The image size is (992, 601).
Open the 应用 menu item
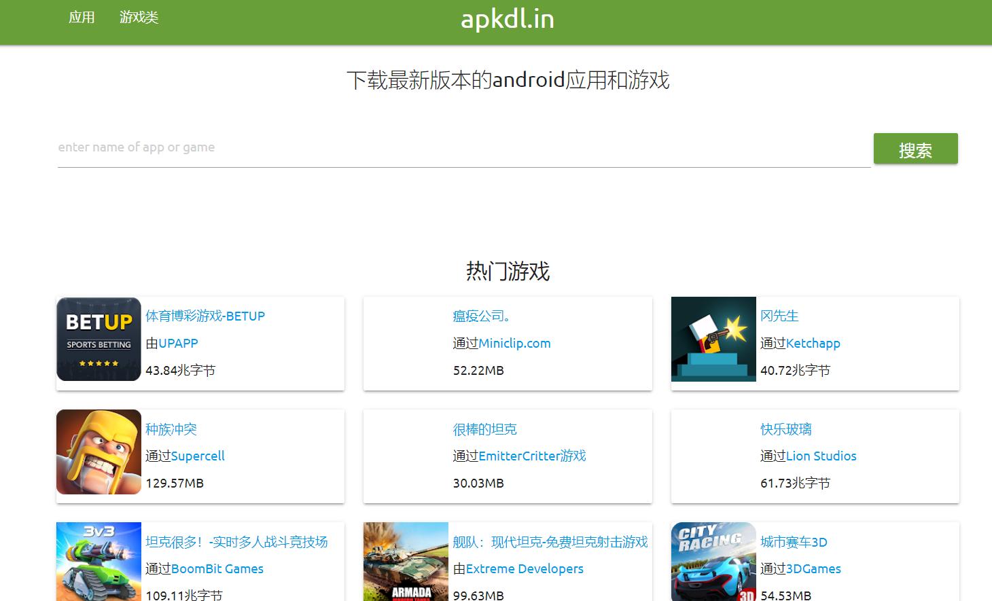pyautogui.click(x=82, y=17)
